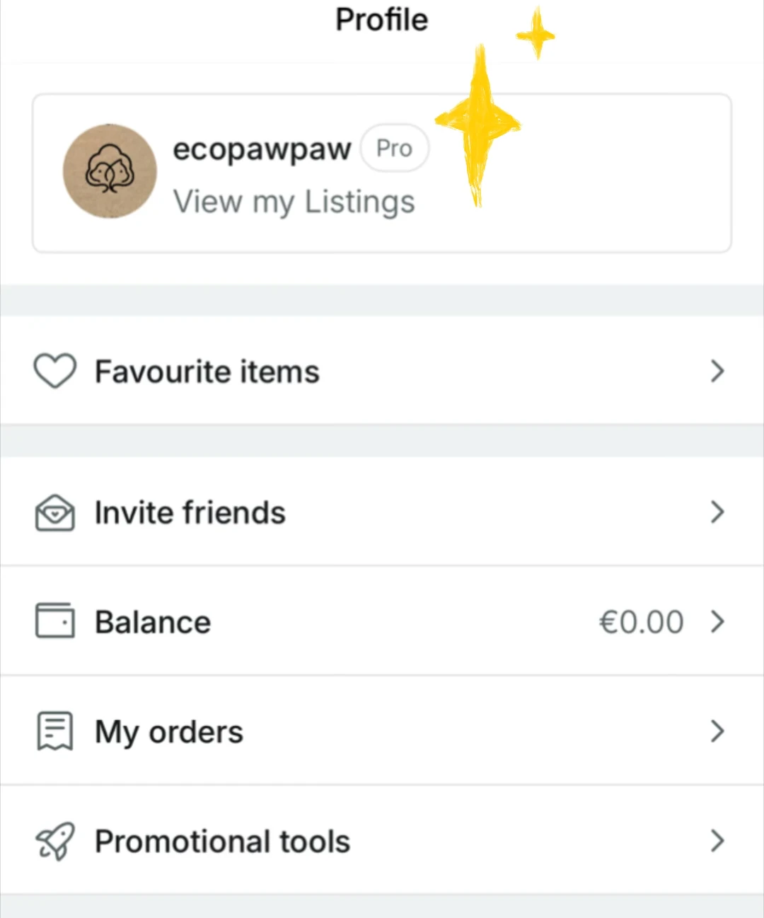Click the heart icon for favourites

point(54,371)
